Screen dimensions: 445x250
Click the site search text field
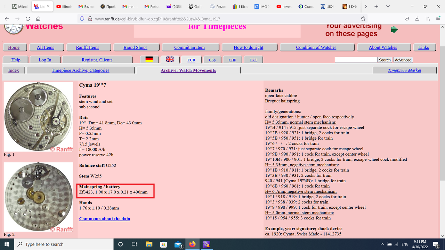pos(356,60)
